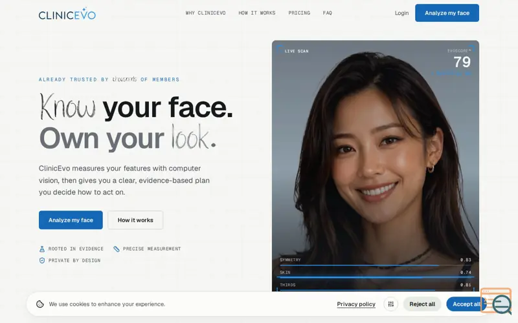518x323 pixels.
Task: Click hero Analyze my face button
Action: pos(71,220)
